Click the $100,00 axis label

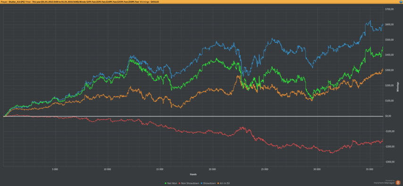(x=389, y=101)
